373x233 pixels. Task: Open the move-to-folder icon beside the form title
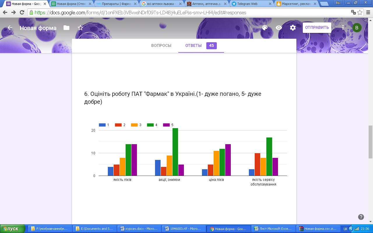[x=66, y=28]
